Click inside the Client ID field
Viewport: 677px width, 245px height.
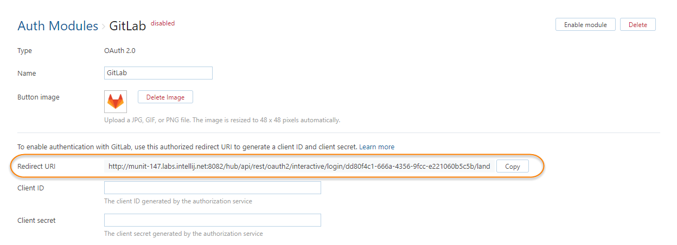(212, 188)
